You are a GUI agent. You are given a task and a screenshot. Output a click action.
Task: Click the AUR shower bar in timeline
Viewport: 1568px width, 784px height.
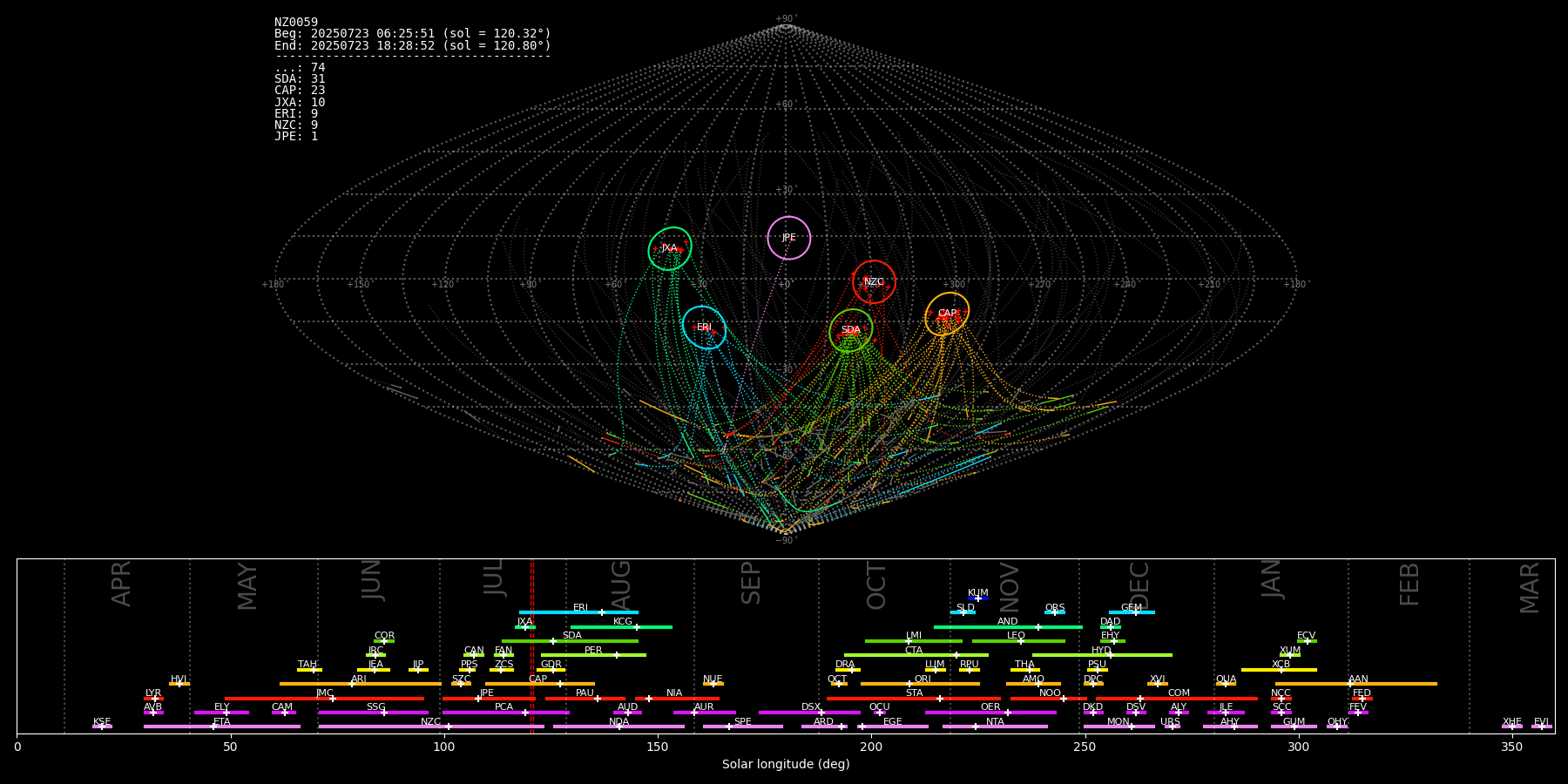pos(704,713)
